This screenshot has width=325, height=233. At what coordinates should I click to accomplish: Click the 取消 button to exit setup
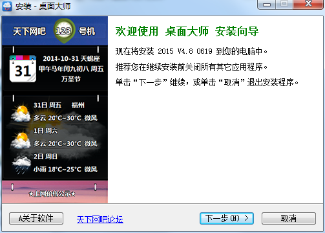coord(289,218)
